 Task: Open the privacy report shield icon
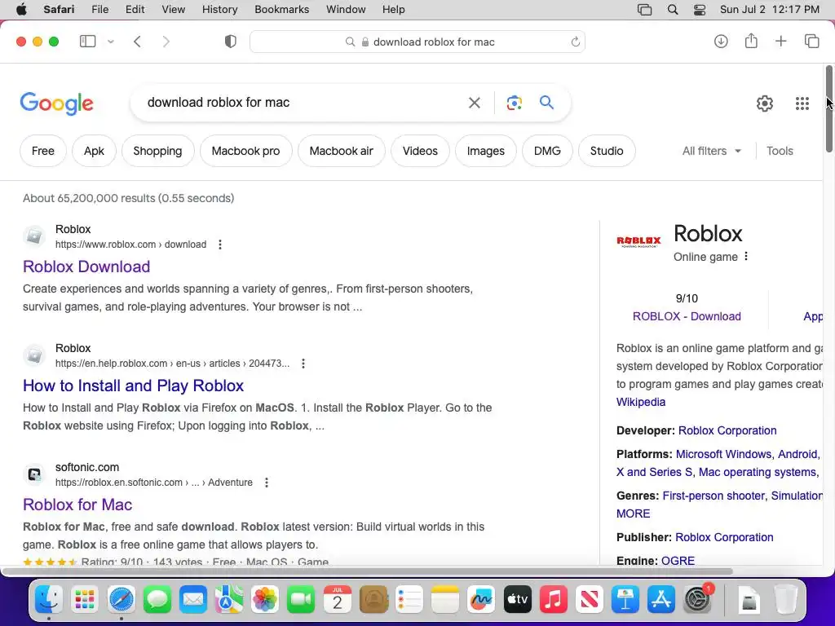(x=231, y=42)
